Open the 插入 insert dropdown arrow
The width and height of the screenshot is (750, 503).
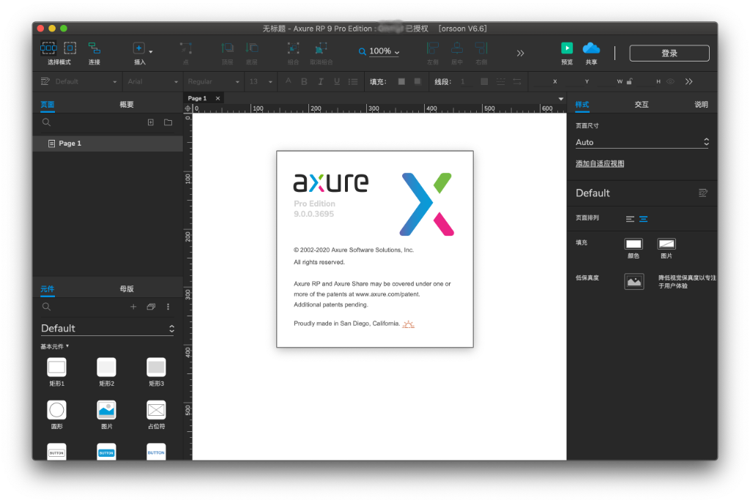point(151,52)
